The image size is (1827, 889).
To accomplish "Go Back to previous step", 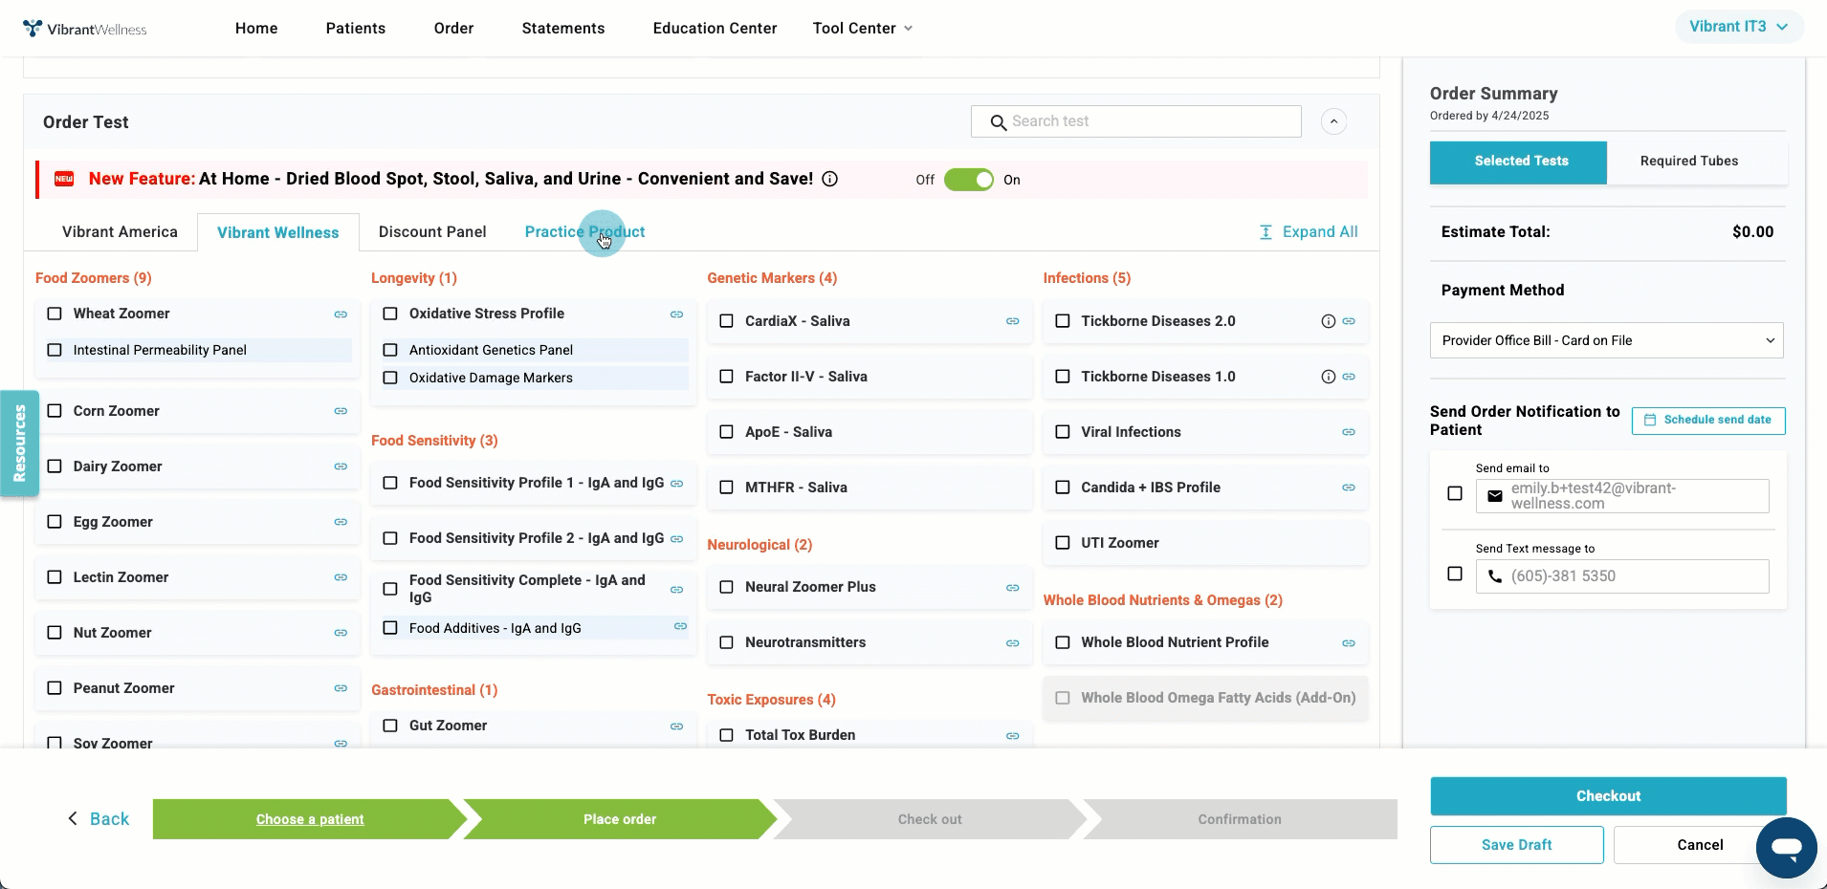I will point(99,819).
